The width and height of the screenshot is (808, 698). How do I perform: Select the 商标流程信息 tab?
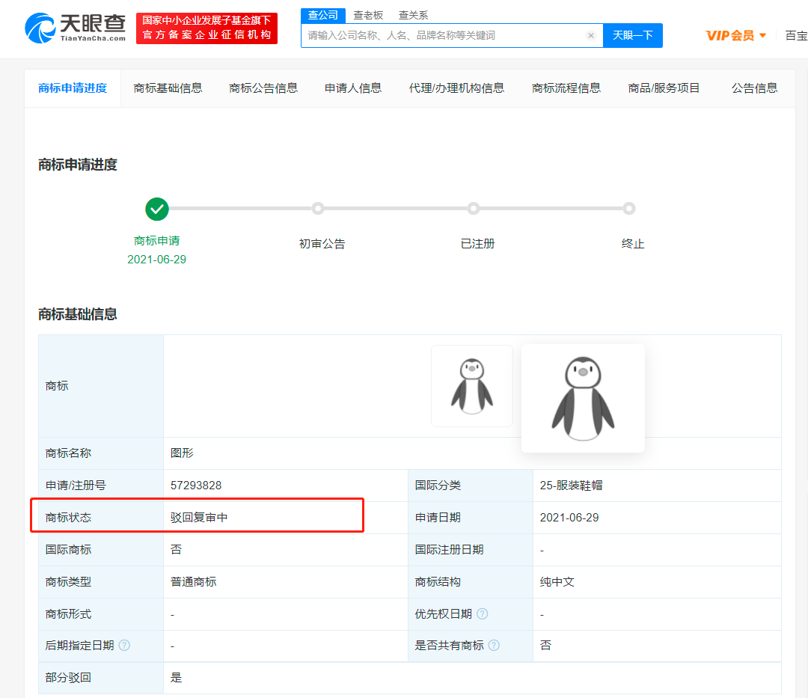pyautogui.click(x=566, y=88)
